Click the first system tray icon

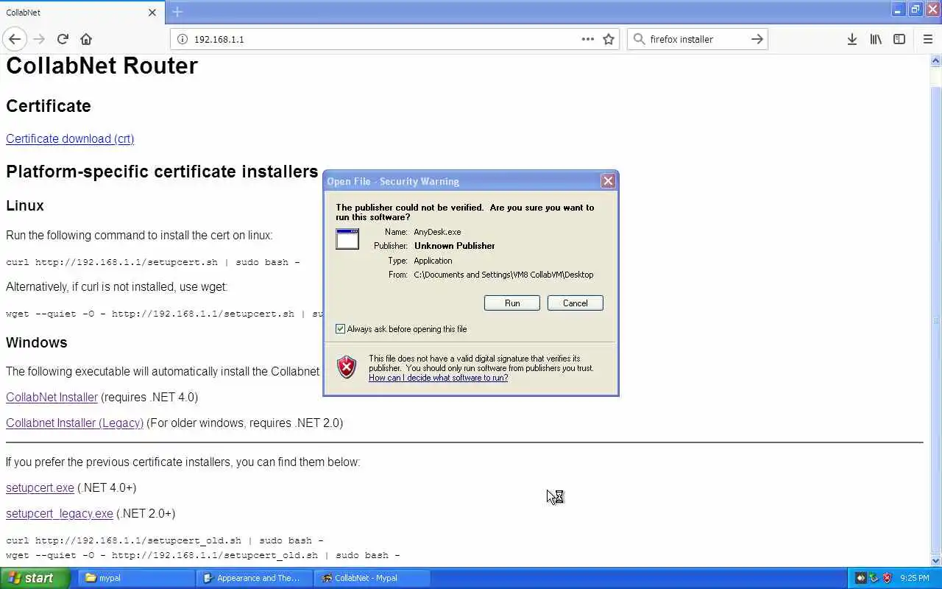860,578
